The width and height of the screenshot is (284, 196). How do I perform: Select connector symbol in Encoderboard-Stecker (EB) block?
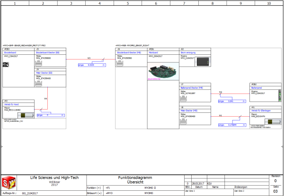[38, 63]
